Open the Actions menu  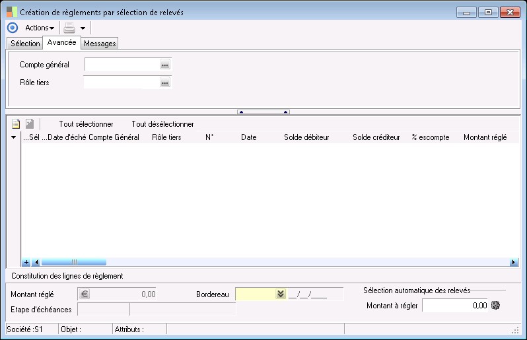point(40,28)
